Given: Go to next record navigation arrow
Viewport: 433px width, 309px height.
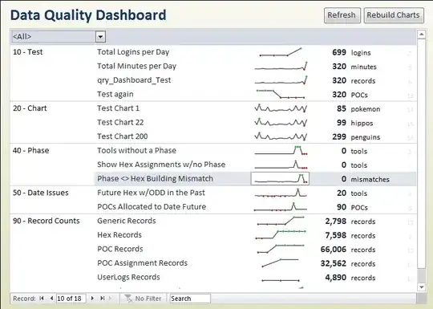Looking at the screenshot, I should pos(92,299).
